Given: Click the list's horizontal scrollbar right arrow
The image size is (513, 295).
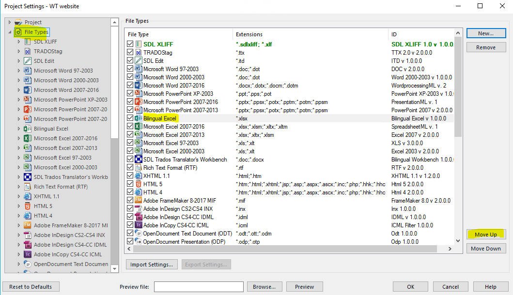Looking at the screenshot, I should tap(450, 249).
